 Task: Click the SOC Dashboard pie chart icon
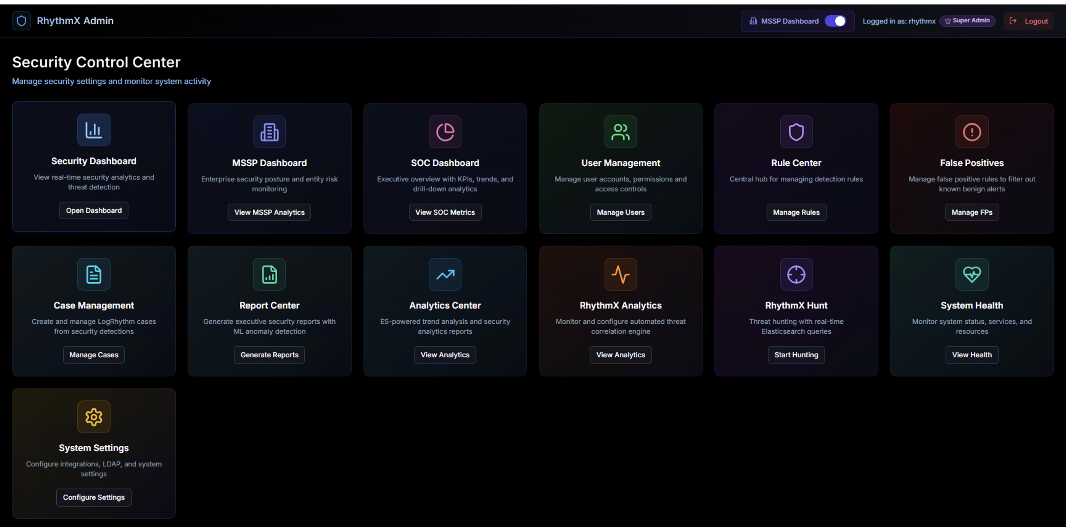click(x=445, y=132)
